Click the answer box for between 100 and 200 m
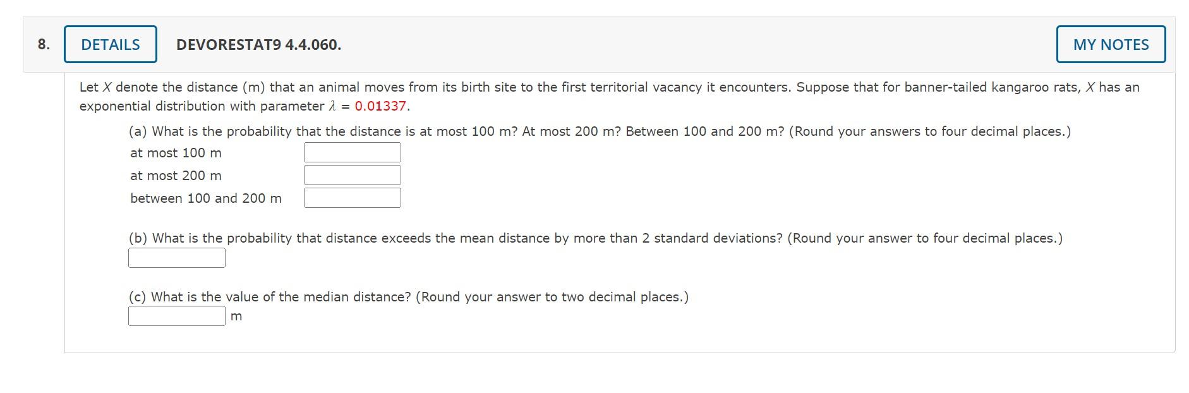This screenshot has height=393, width=1189. point(352,198)
